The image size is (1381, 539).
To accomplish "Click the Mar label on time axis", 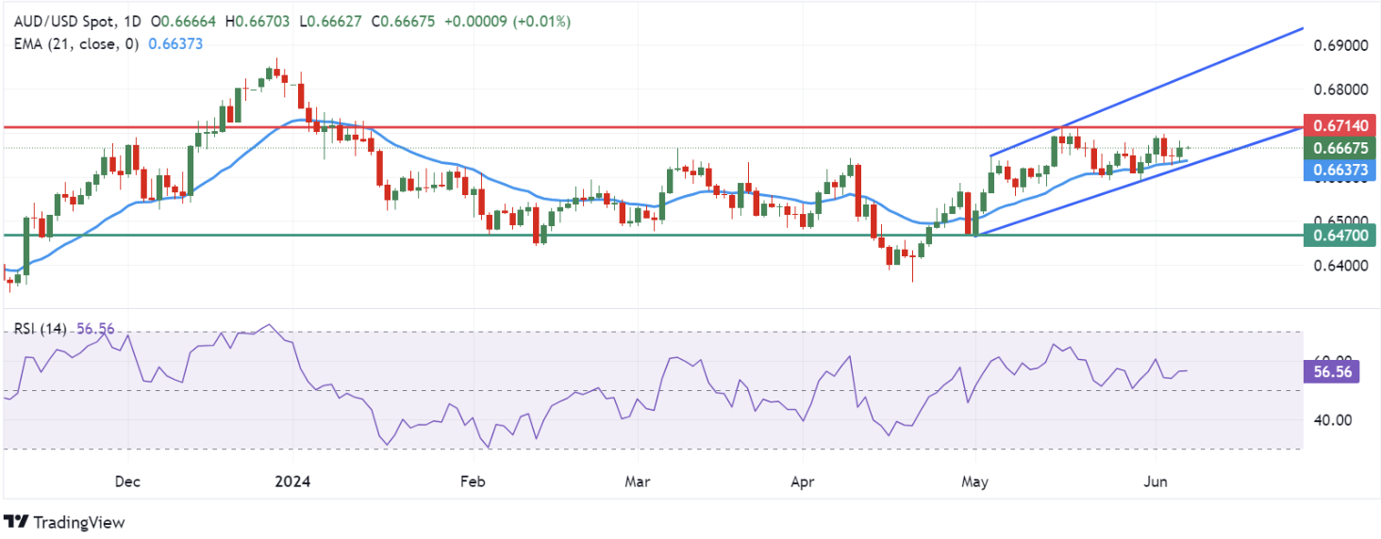I will pyautogui.click(x=638, y=482).
